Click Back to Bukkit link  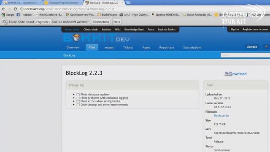167,30
